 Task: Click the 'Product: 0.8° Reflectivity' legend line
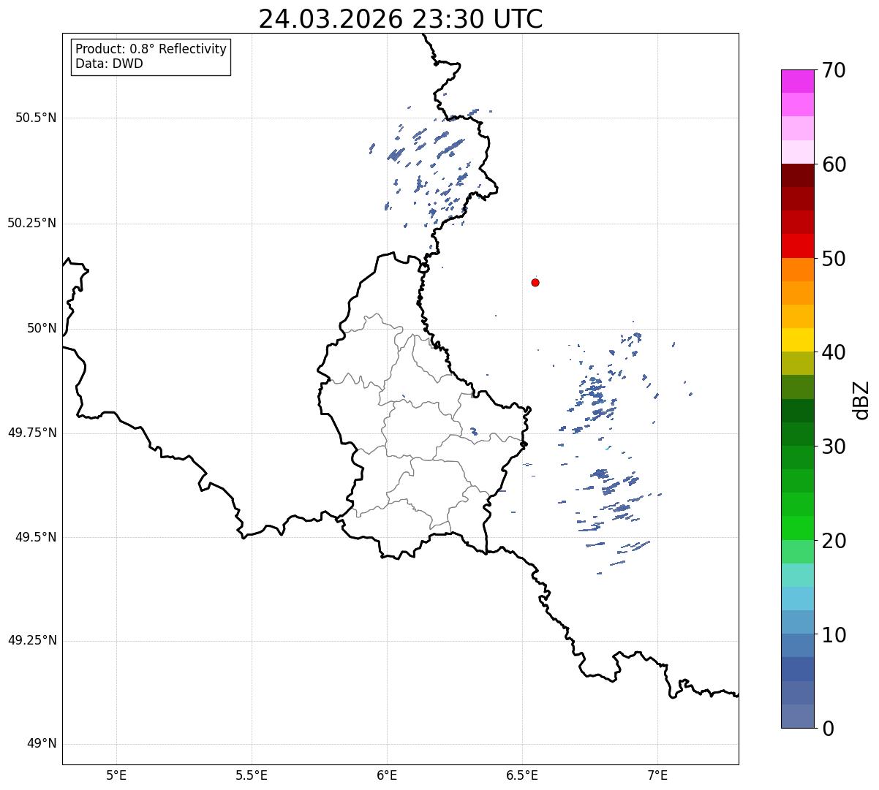pyautogui.click(x=151, y=49)
